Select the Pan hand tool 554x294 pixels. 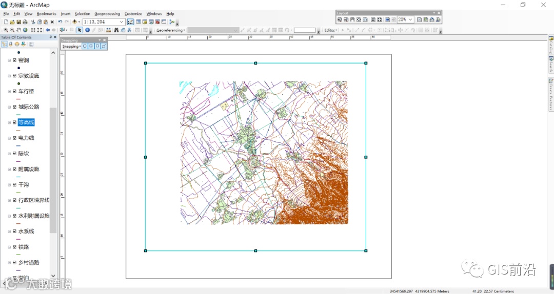19,30
